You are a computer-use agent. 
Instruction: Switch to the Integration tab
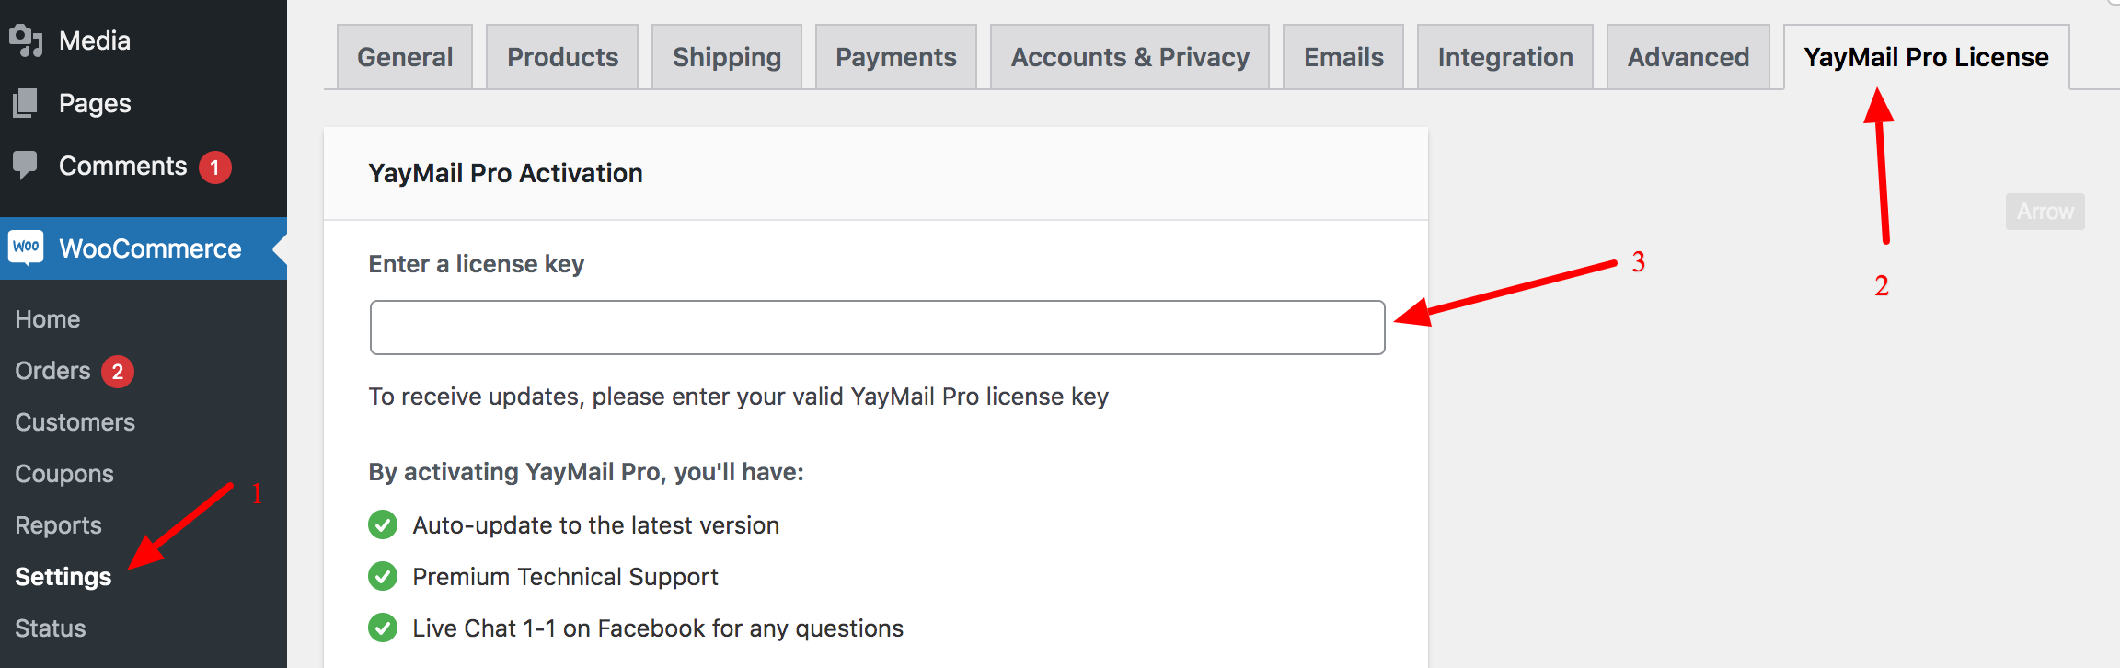pos(1505,57)
